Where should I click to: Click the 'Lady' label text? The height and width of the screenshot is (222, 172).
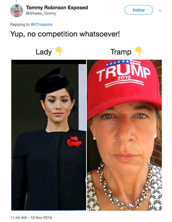click(x=44, y=52)
